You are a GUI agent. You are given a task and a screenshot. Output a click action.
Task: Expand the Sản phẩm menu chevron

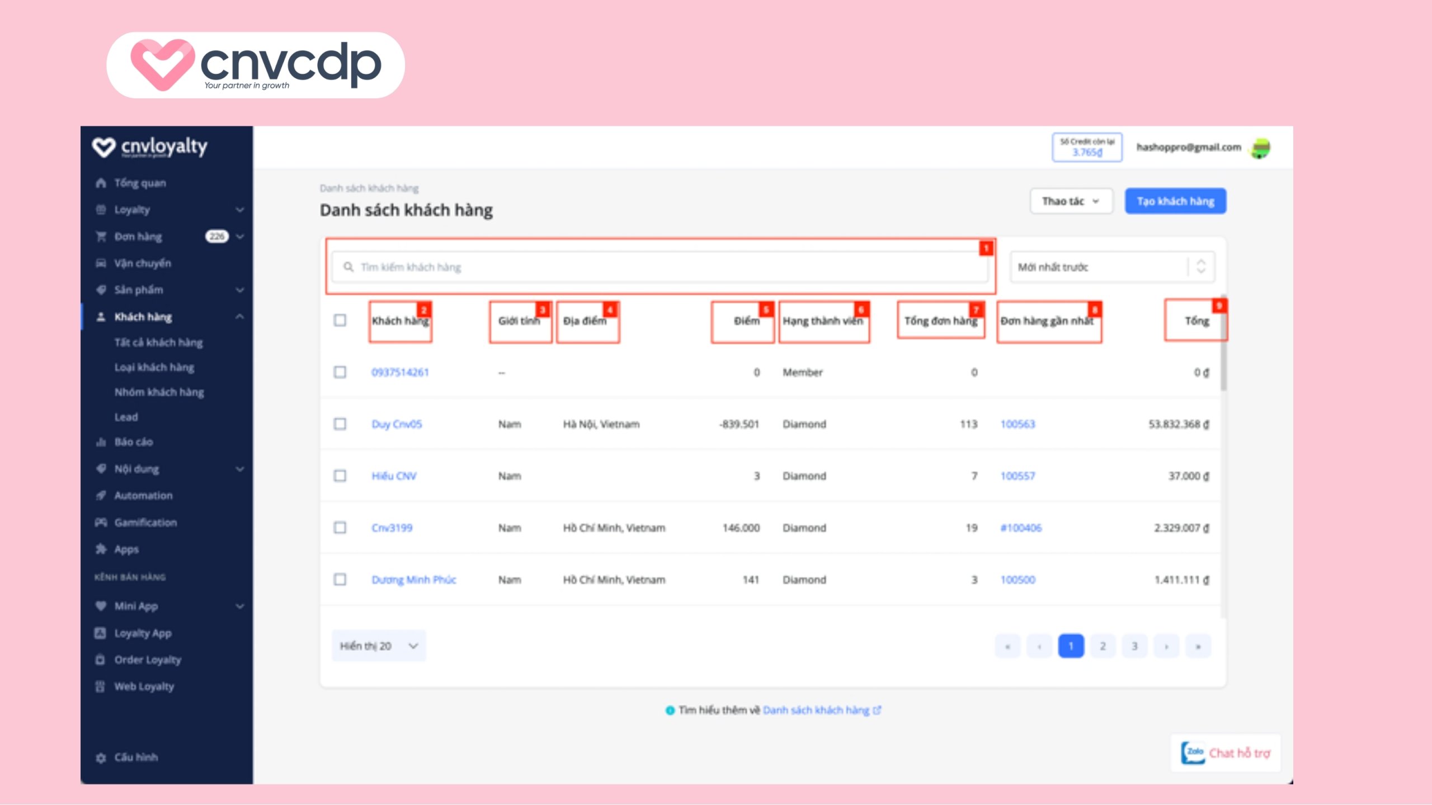click(x=240, y=290)
